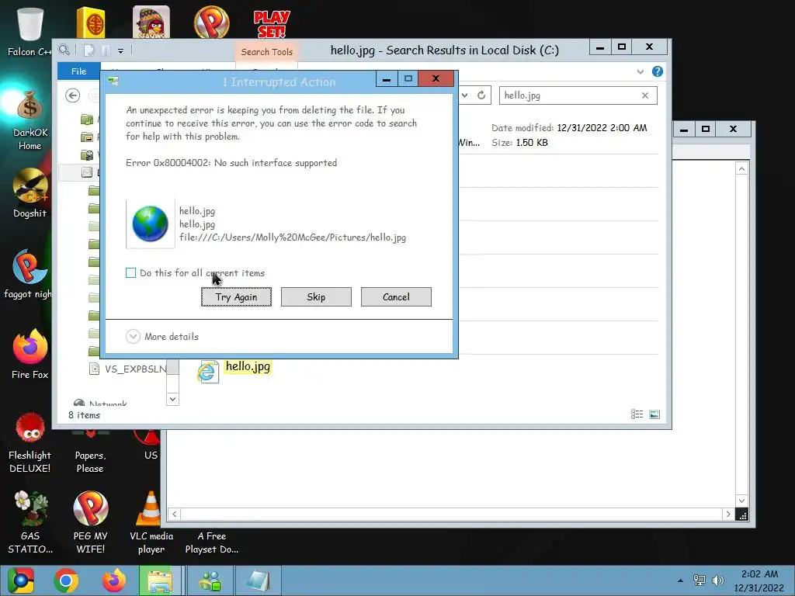Click the hello.jpg globe file icon in dialog

click(x=150, y=223)
